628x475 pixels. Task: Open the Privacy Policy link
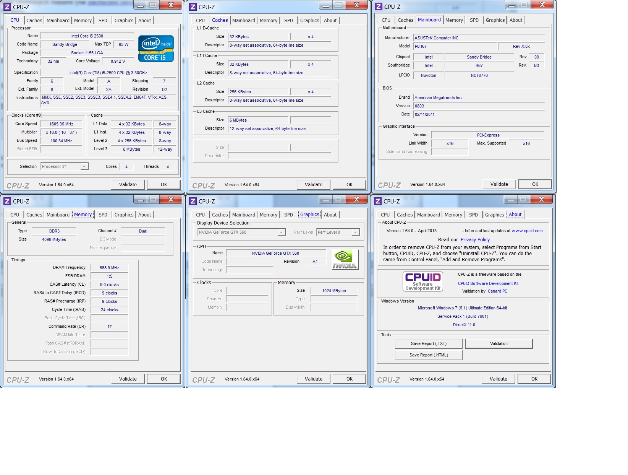pyautogui.click(x=475, y=240)
